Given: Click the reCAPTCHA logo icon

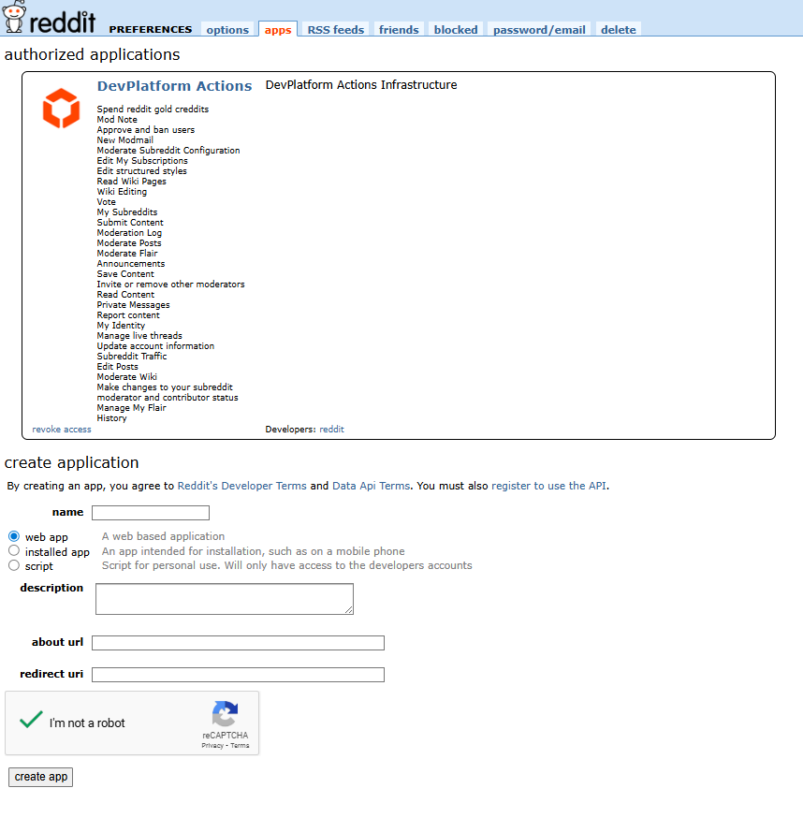Looking at the screenshot, I should (x=225, y=713).
